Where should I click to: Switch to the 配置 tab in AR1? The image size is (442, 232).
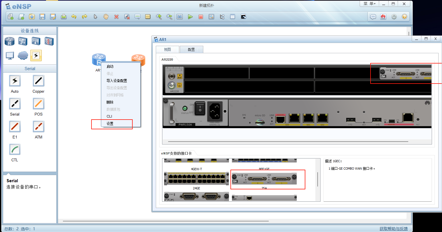(x=191, y=49)
